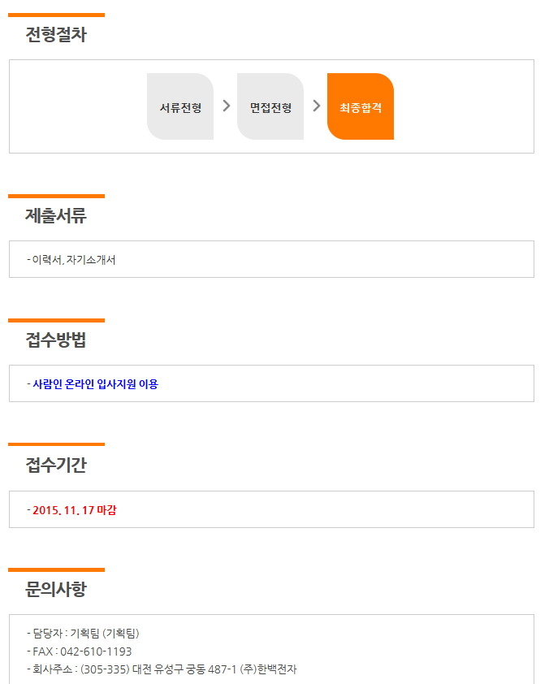549x684 pixels.
Task: Click the orange bar above 제출서류
Action: 56,196
